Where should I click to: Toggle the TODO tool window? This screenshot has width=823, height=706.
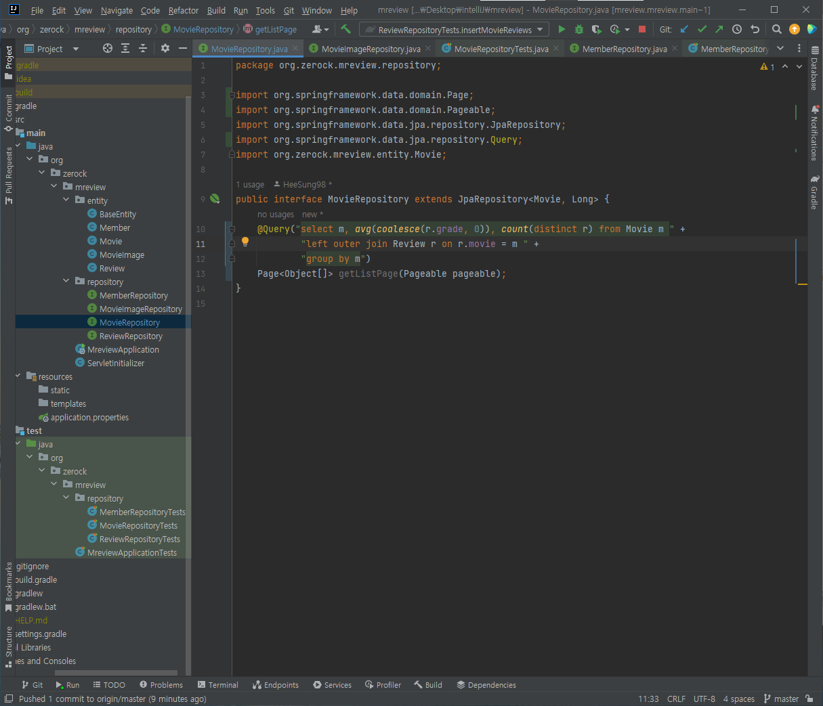[109, 685]
